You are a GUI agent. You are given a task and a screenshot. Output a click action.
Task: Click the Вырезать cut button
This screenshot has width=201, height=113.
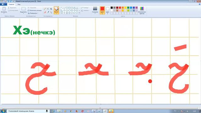click(12, 8)
